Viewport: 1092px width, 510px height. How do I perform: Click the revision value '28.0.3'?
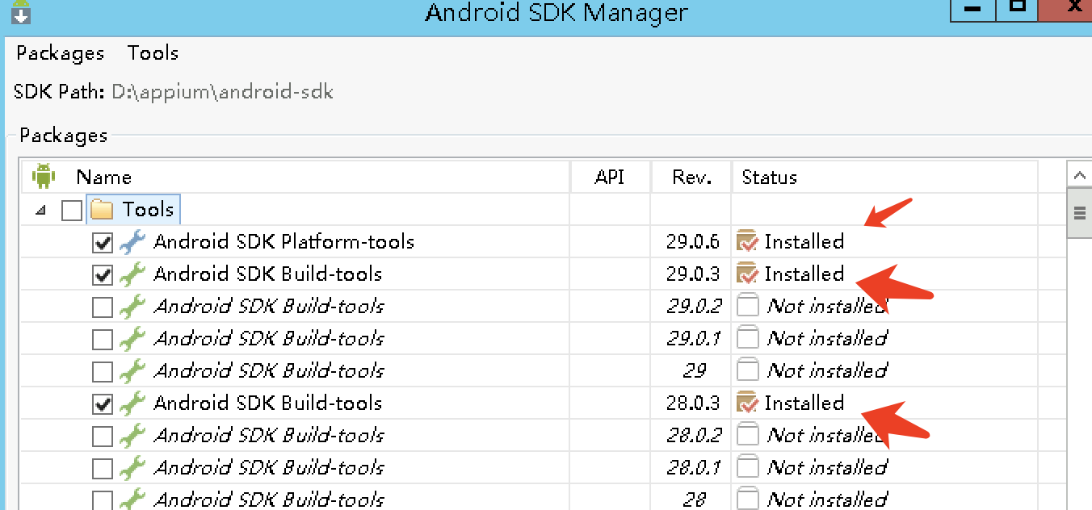point(693,403)
